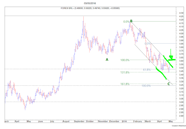Click the 3.50 price axis label
The width and height of the screenshot is (186, 129).
point(181,68)
